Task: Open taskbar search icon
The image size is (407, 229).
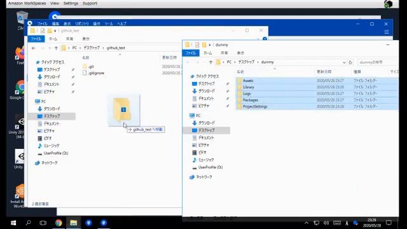Action: tap(28, 223)
